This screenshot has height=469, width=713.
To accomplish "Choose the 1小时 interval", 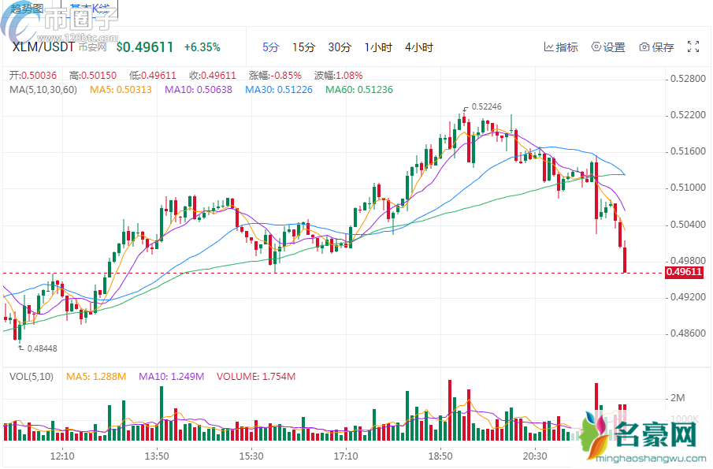I will 378,47.
